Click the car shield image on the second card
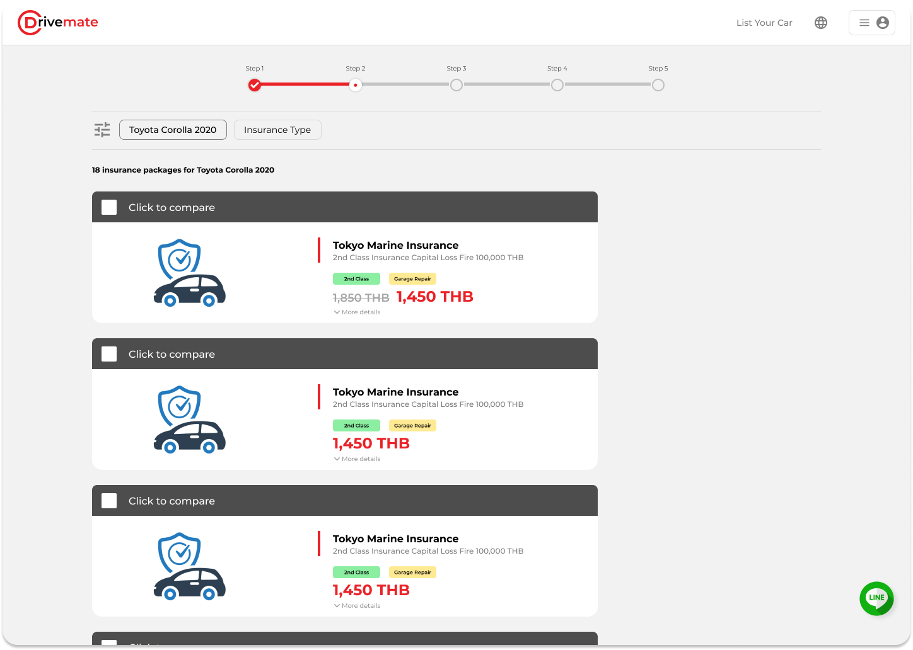This screenshot has width=913, height=650. coord(190,419)
